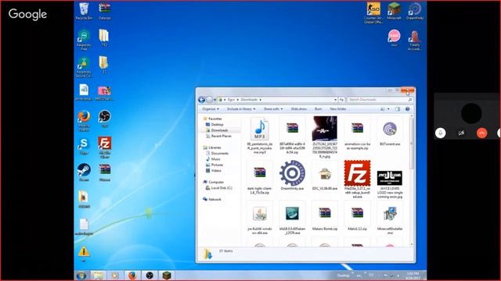Click the Search Downloads field
Image resolution: width=501 pixels, height=281 pixels.
380,100
